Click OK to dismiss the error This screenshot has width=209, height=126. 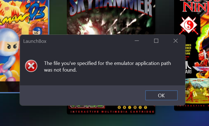(x=161, y=95)
